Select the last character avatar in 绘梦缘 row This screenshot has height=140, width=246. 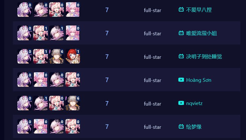click(x=73, y=126)
